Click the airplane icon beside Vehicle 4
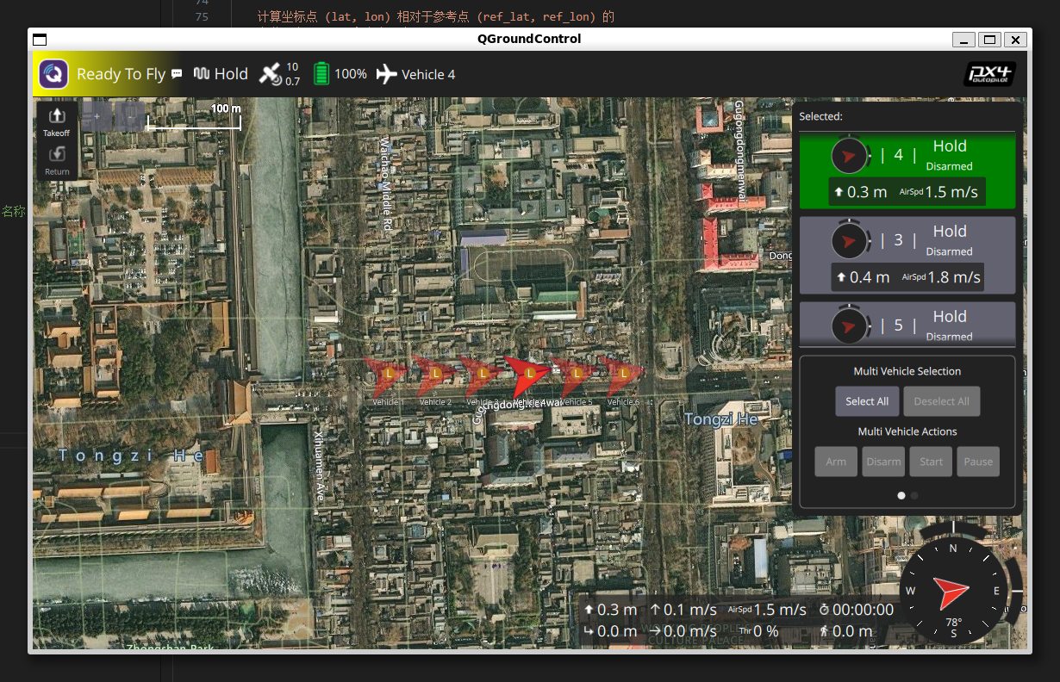 point(387,74)
